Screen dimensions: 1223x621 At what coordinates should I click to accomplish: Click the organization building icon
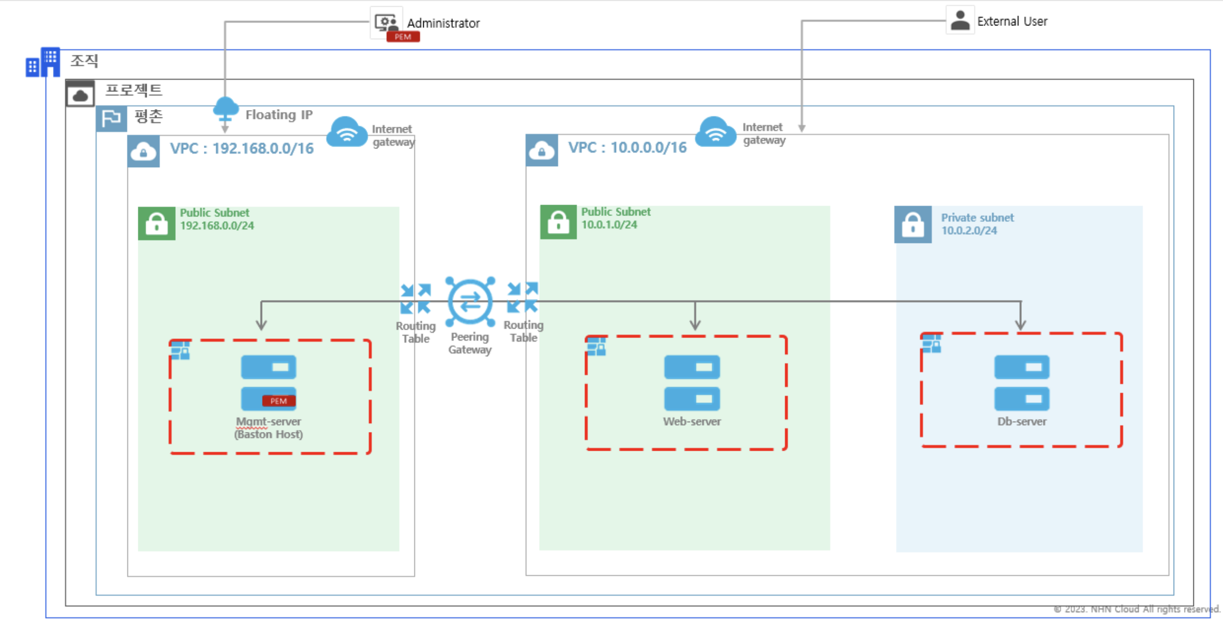(x=43, y=63)
